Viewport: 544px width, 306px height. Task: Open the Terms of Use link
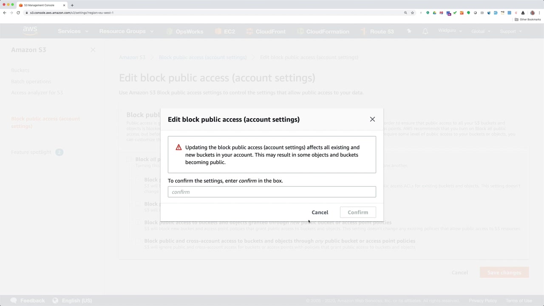pos(519,300)
